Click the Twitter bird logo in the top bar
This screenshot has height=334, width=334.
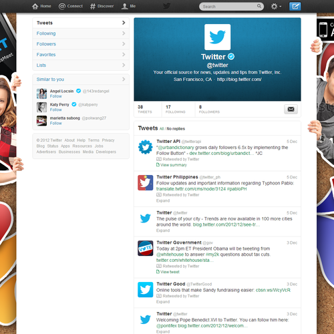click(167, 6)
